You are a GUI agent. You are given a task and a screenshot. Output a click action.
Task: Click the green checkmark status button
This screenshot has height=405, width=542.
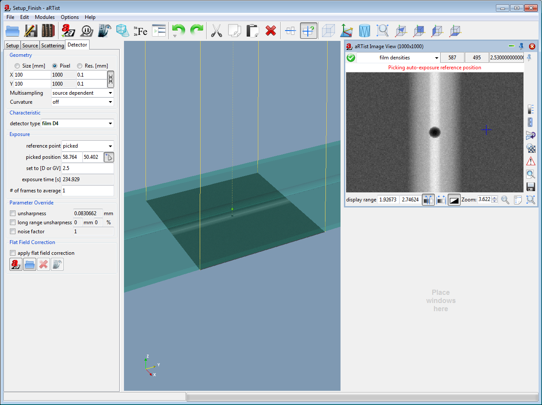pos(351,58)
